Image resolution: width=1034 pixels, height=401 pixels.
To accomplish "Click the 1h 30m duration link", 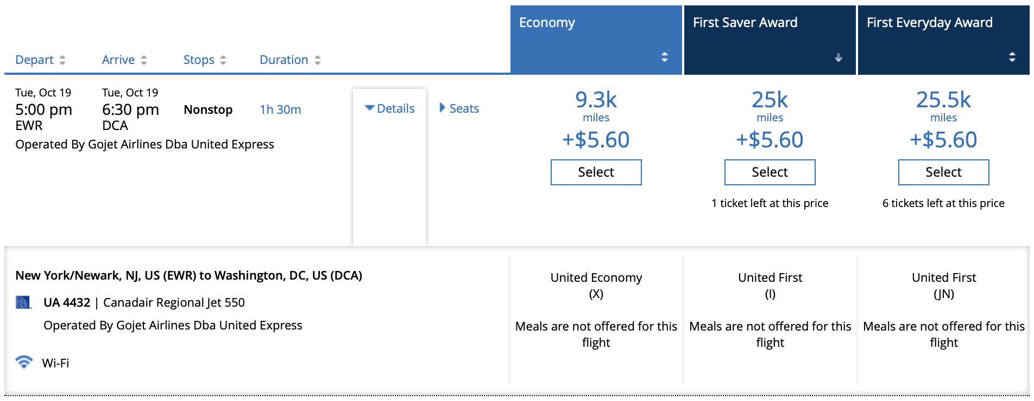I will point(279,109).
